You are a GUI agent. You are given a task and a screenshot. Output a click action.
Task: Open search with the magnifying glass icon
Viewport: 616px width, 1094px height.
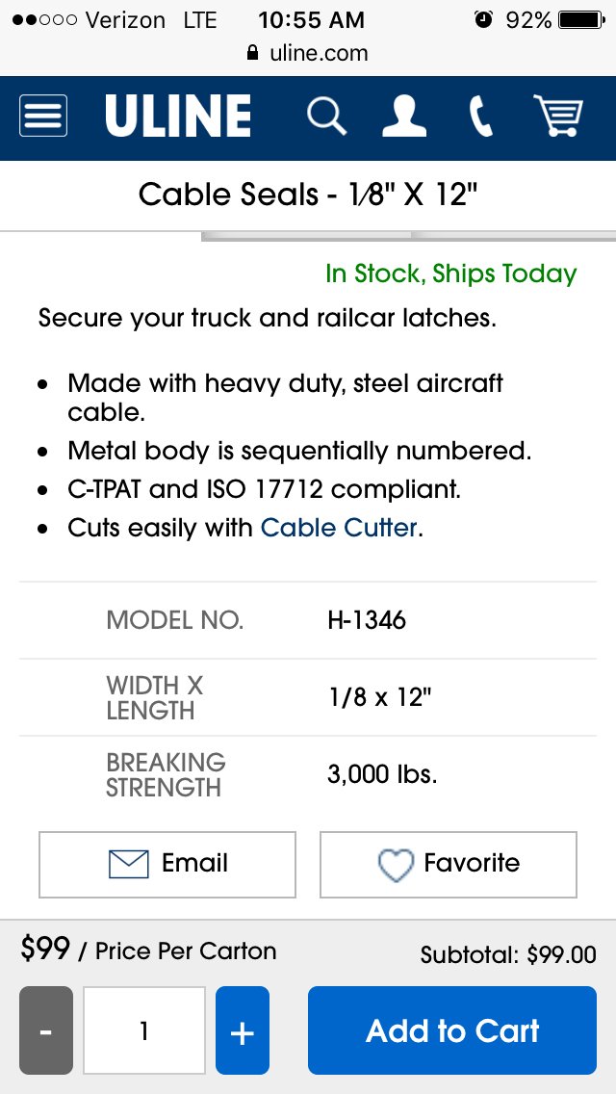[x=326, y=116]
